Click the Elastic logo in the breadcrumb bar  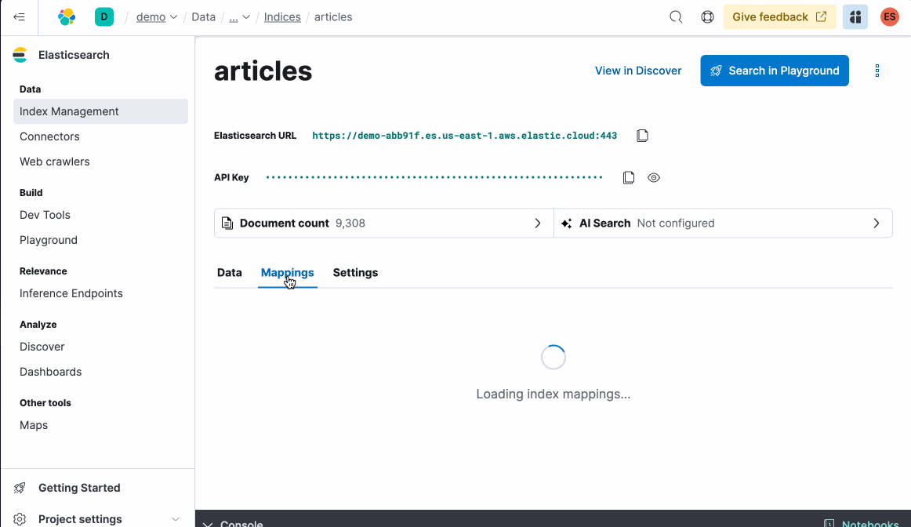tap(66, 16)
